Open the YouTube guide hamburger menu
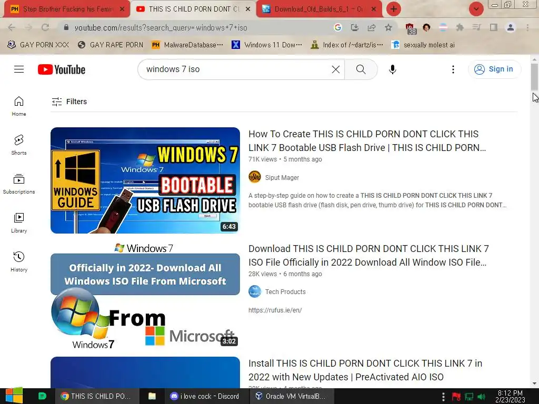539x404 pixels. click(x=19, y=69)
